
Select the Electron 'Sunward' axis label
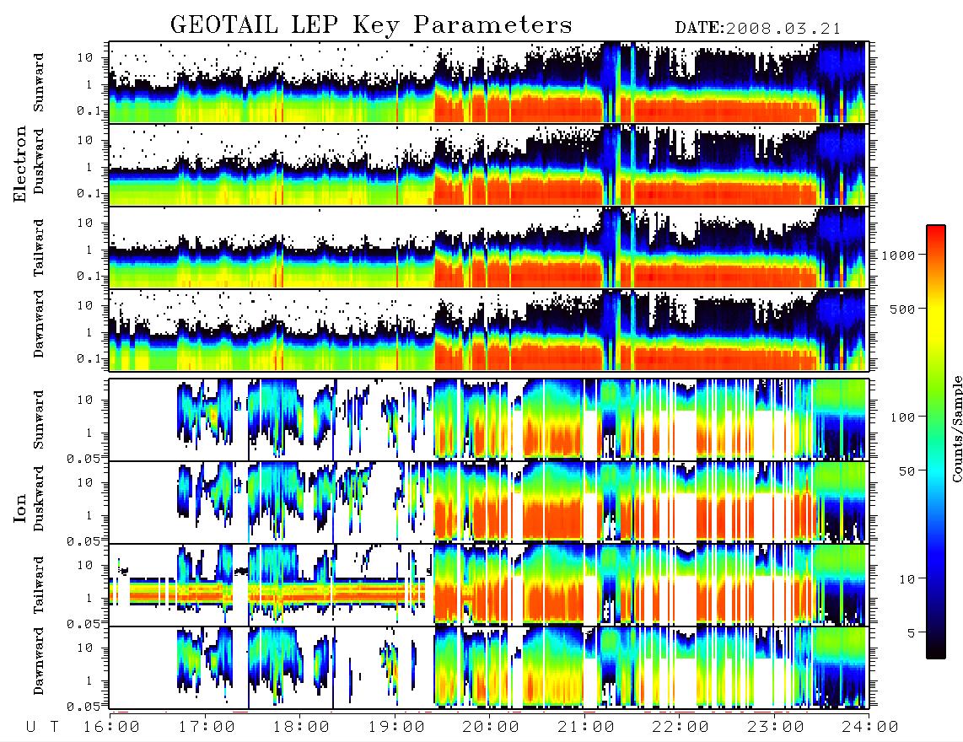pos(39,83)
